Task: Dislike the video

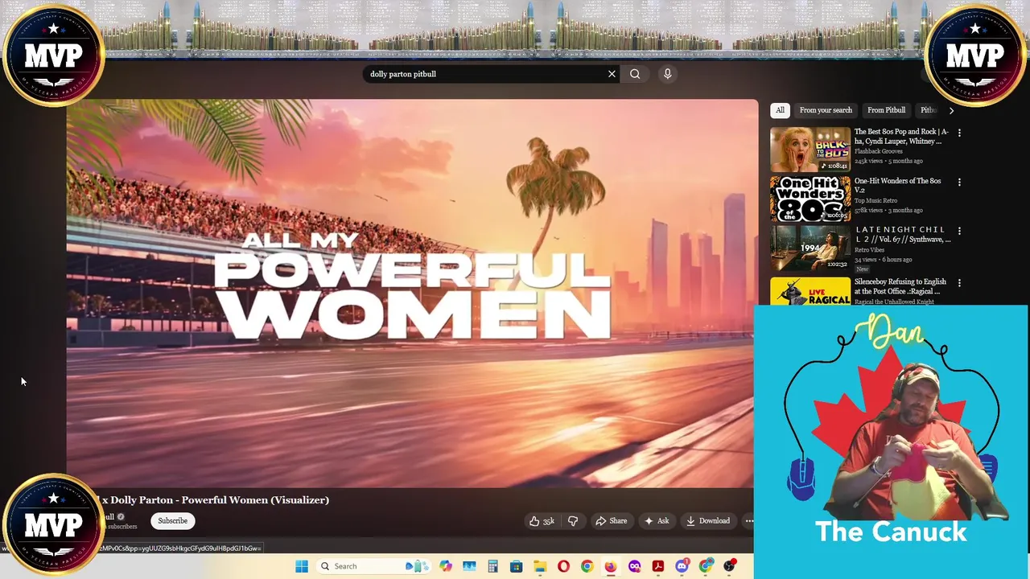Action: (573, 521)
